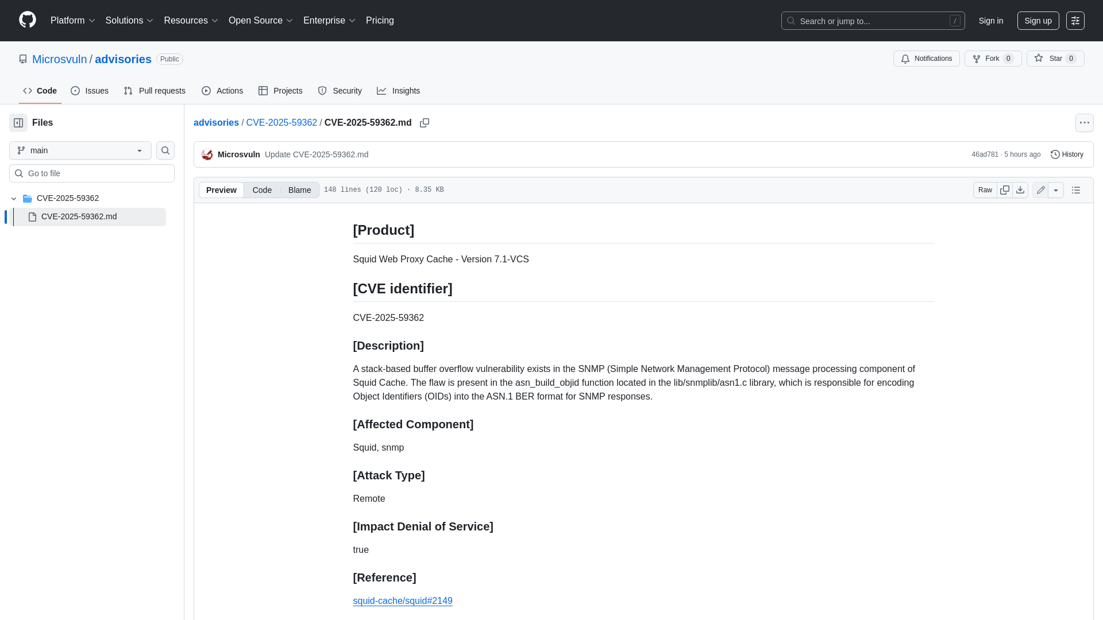Switch to the Actions tab

tap(222, 91)
